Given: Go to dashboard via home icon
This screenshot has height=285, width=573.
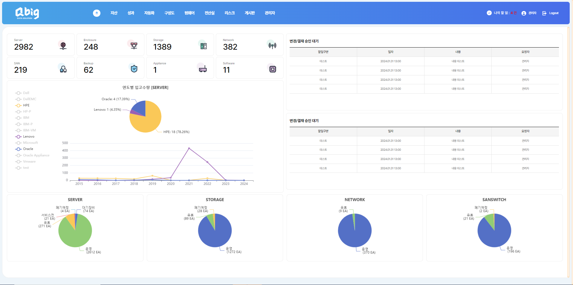Looking at the screenshot, I should pos(97,13).
